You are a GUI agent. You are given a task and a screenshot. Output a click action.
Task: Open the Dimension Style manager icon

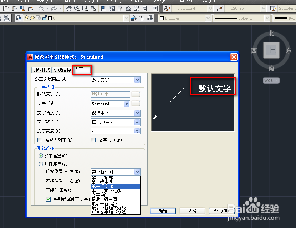click(x=220, y=9)
